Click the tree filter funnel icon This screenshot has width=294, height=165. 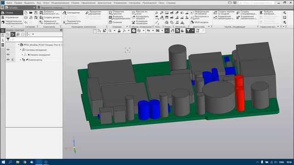[x=8, y=39]
